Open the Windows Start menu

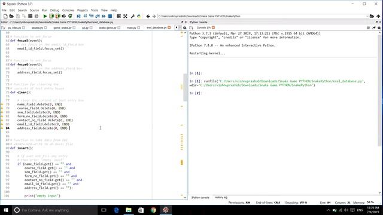pos(6,210)
